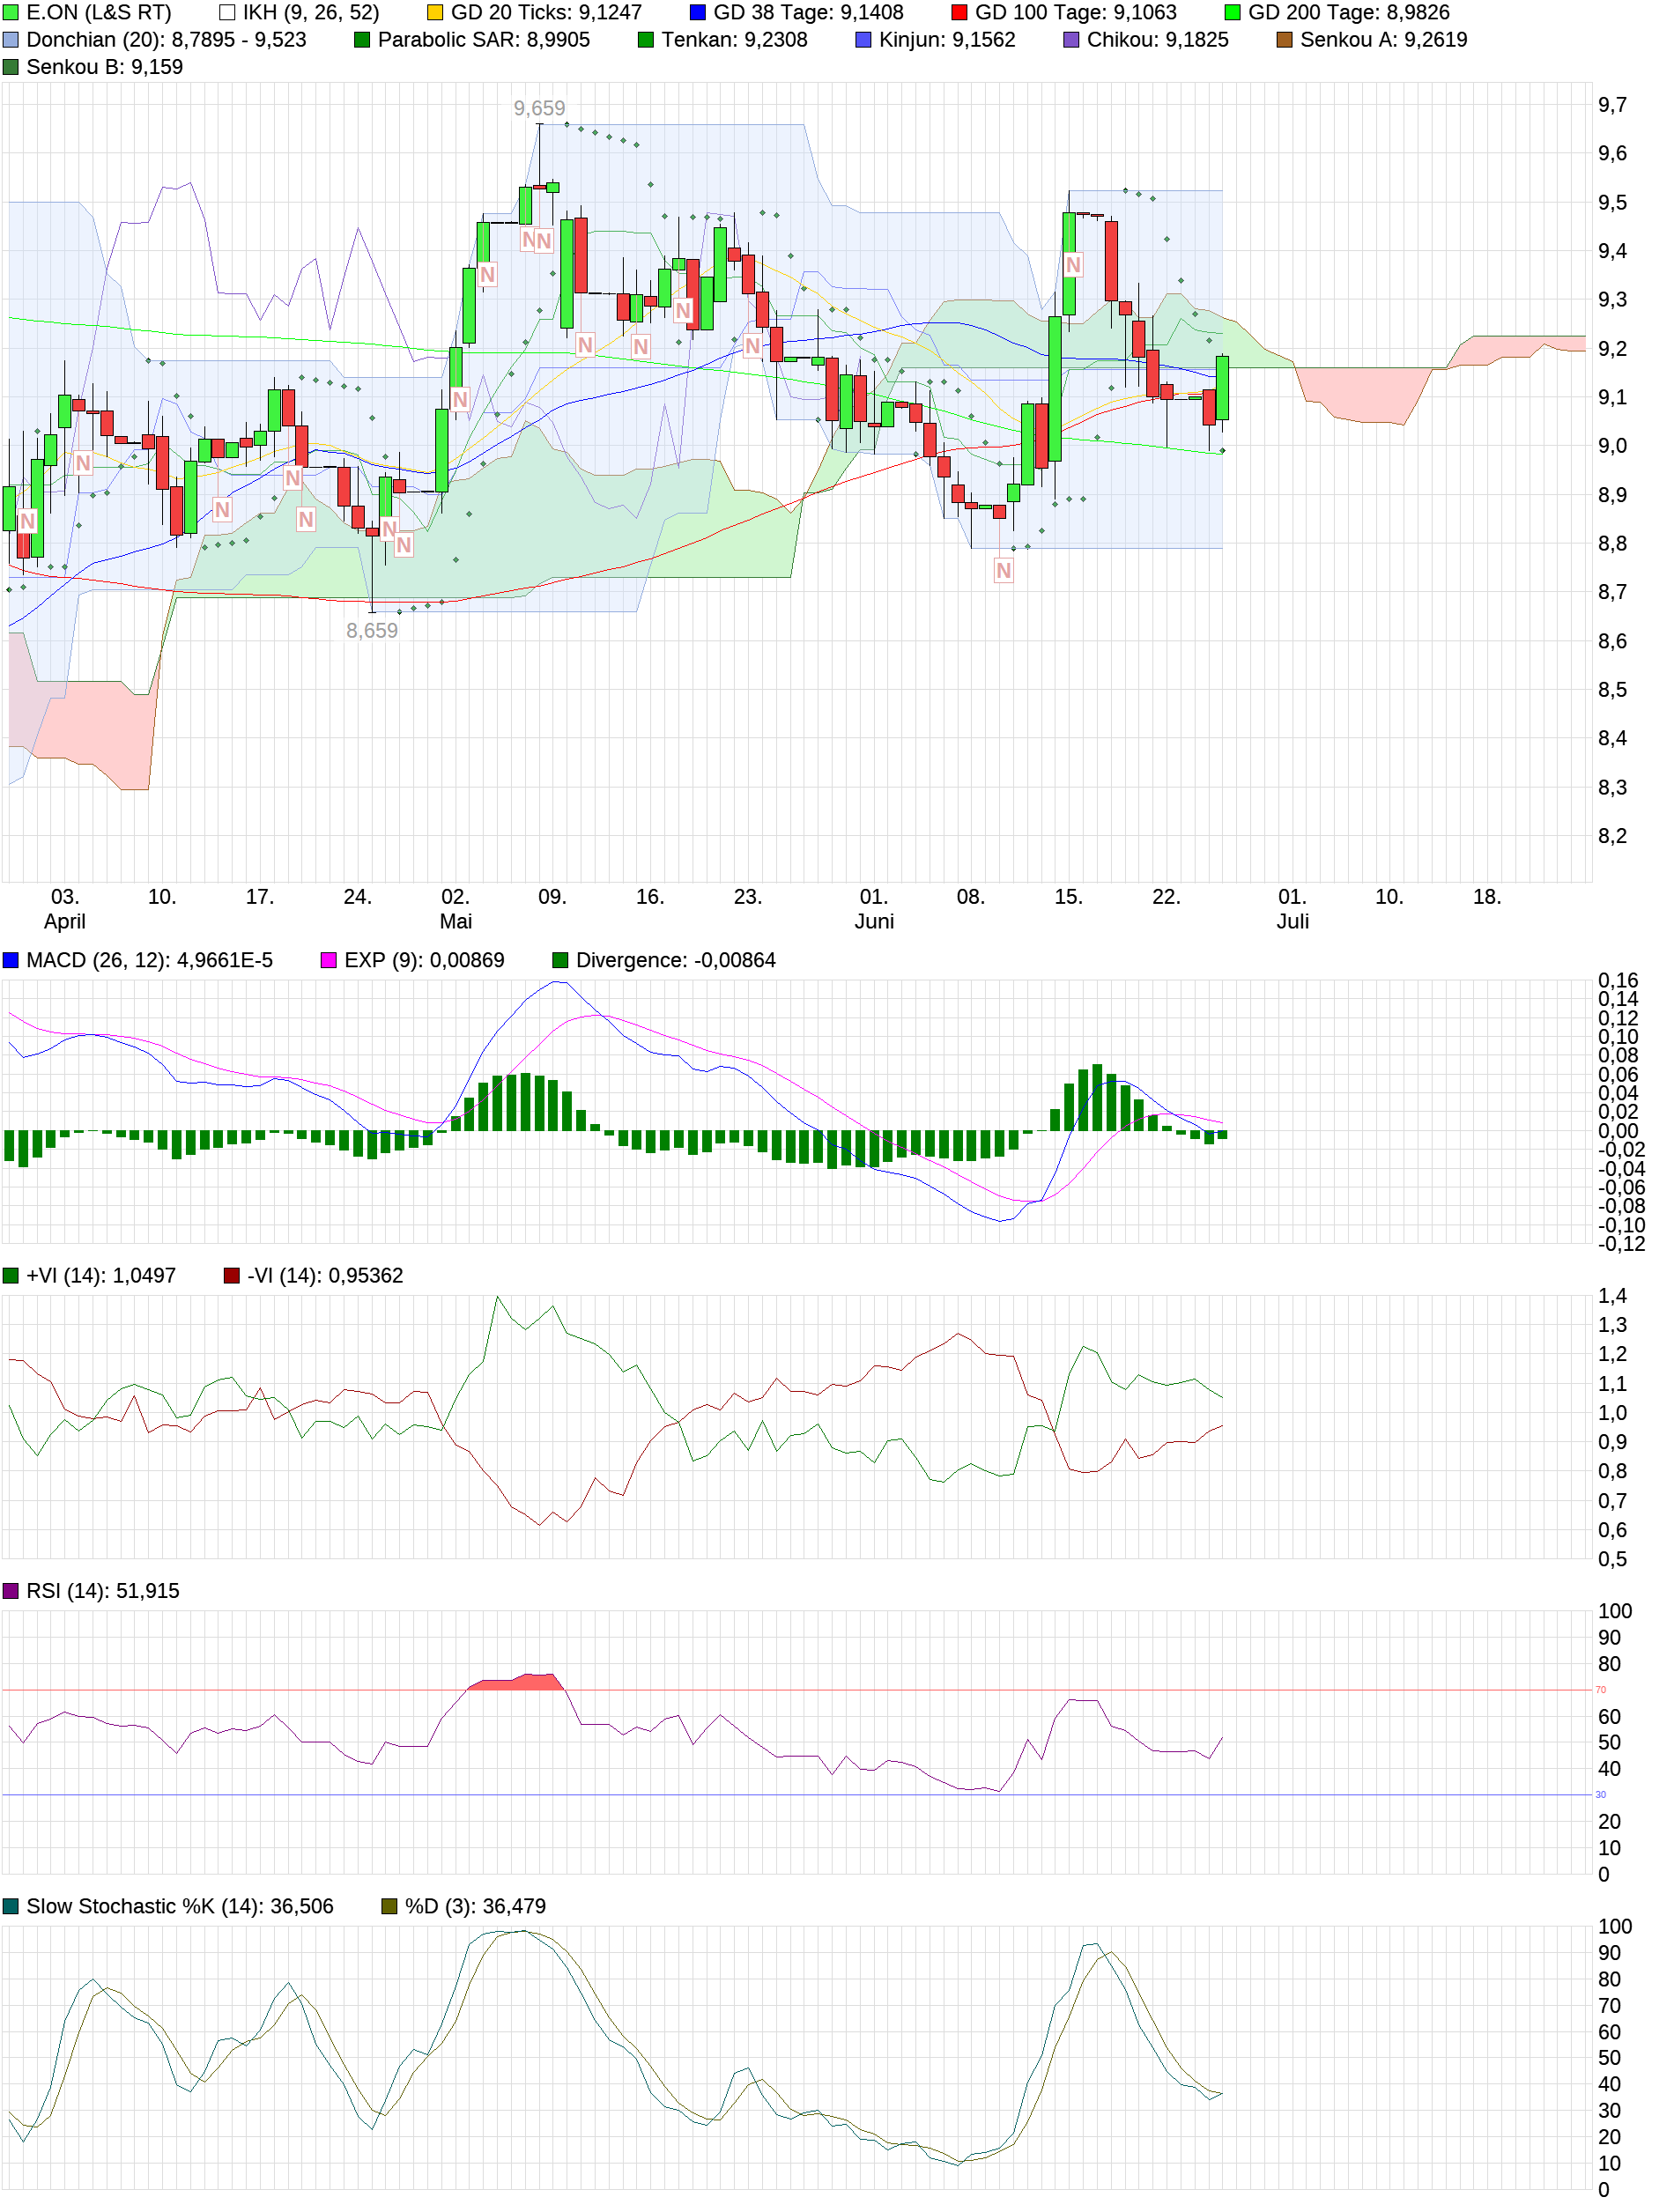Screen dimensions: 1674x2212
Task: Click the brown Senkou A legend swatch
Action: [1285, 40]
